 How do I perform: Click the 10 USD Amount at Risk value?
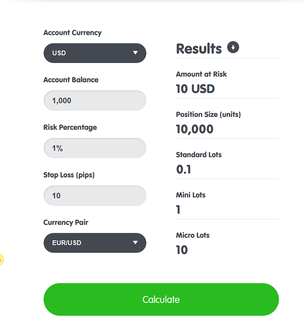coord(195,89)
